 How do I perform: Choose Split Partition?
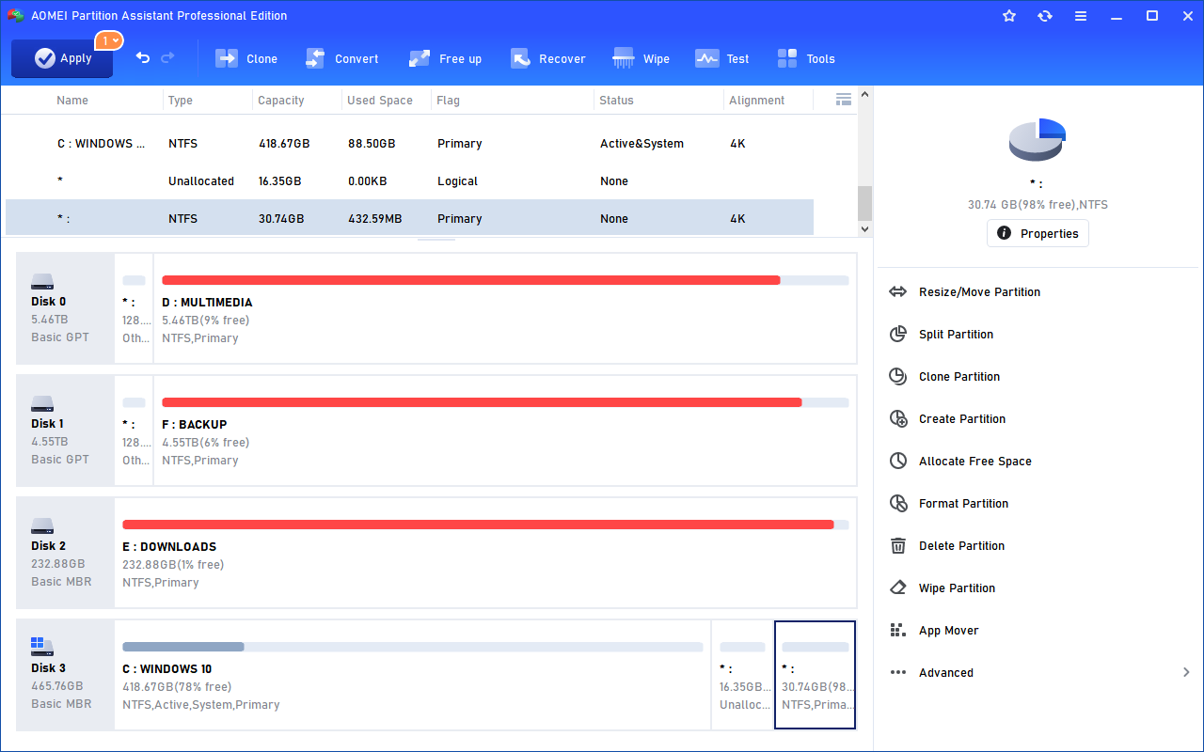(x=956, y=335)
